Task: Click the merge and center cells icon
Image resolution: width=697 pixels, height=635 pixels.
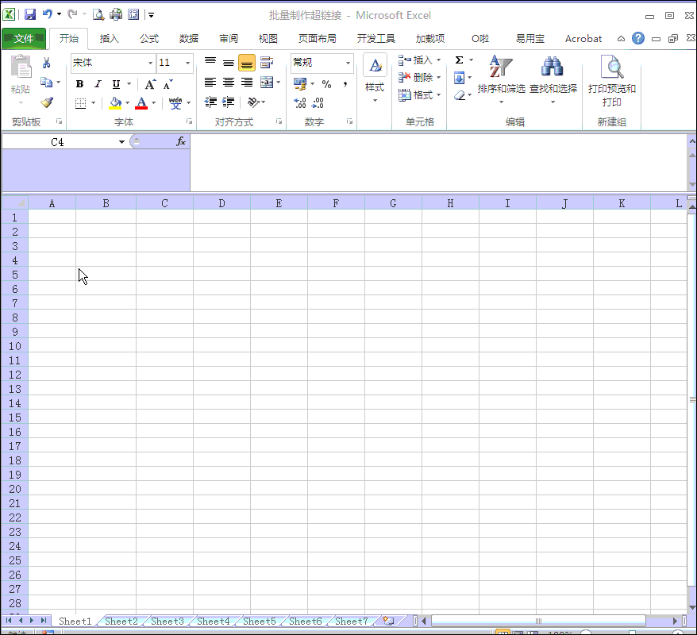Action: pyautogui.click(x=267, y=83)
